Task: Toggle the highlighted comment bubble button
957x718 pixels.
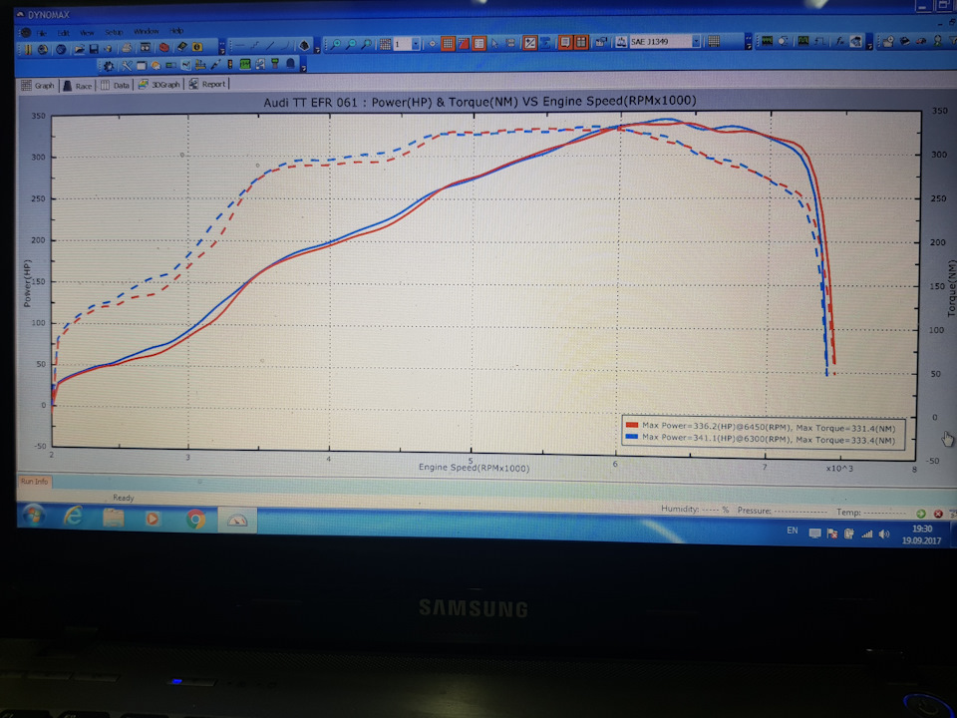Action: pyautogui.click(x=565, y=43)
